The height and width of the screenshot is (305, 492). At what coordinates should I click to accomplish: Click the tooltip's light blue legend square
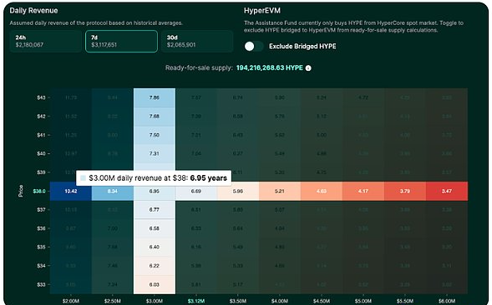click(x=84, y=177)
